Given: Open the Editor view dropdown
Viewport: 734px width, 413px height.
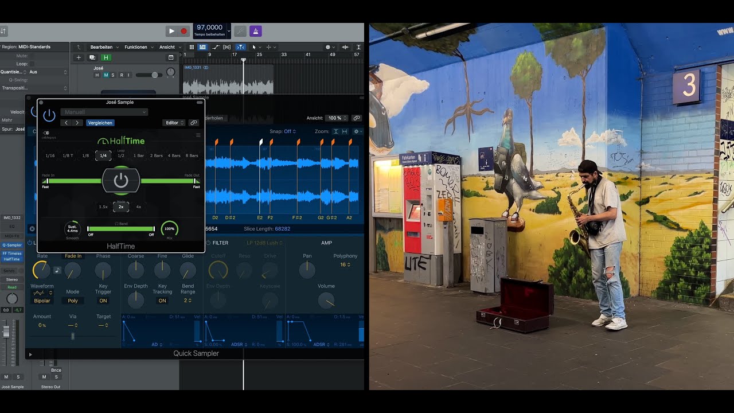Looking at the screenshot, I should [x=174, y=123].
